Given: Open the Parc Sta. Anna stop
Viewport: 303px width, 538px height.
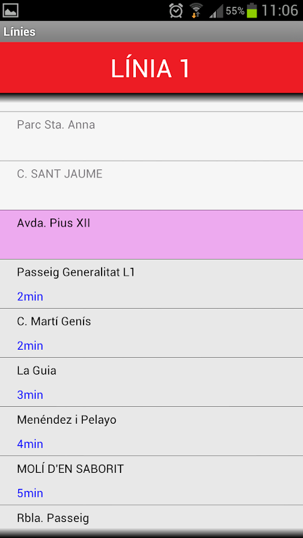Looking at the screenshot, I should click(x=151, y=137).
